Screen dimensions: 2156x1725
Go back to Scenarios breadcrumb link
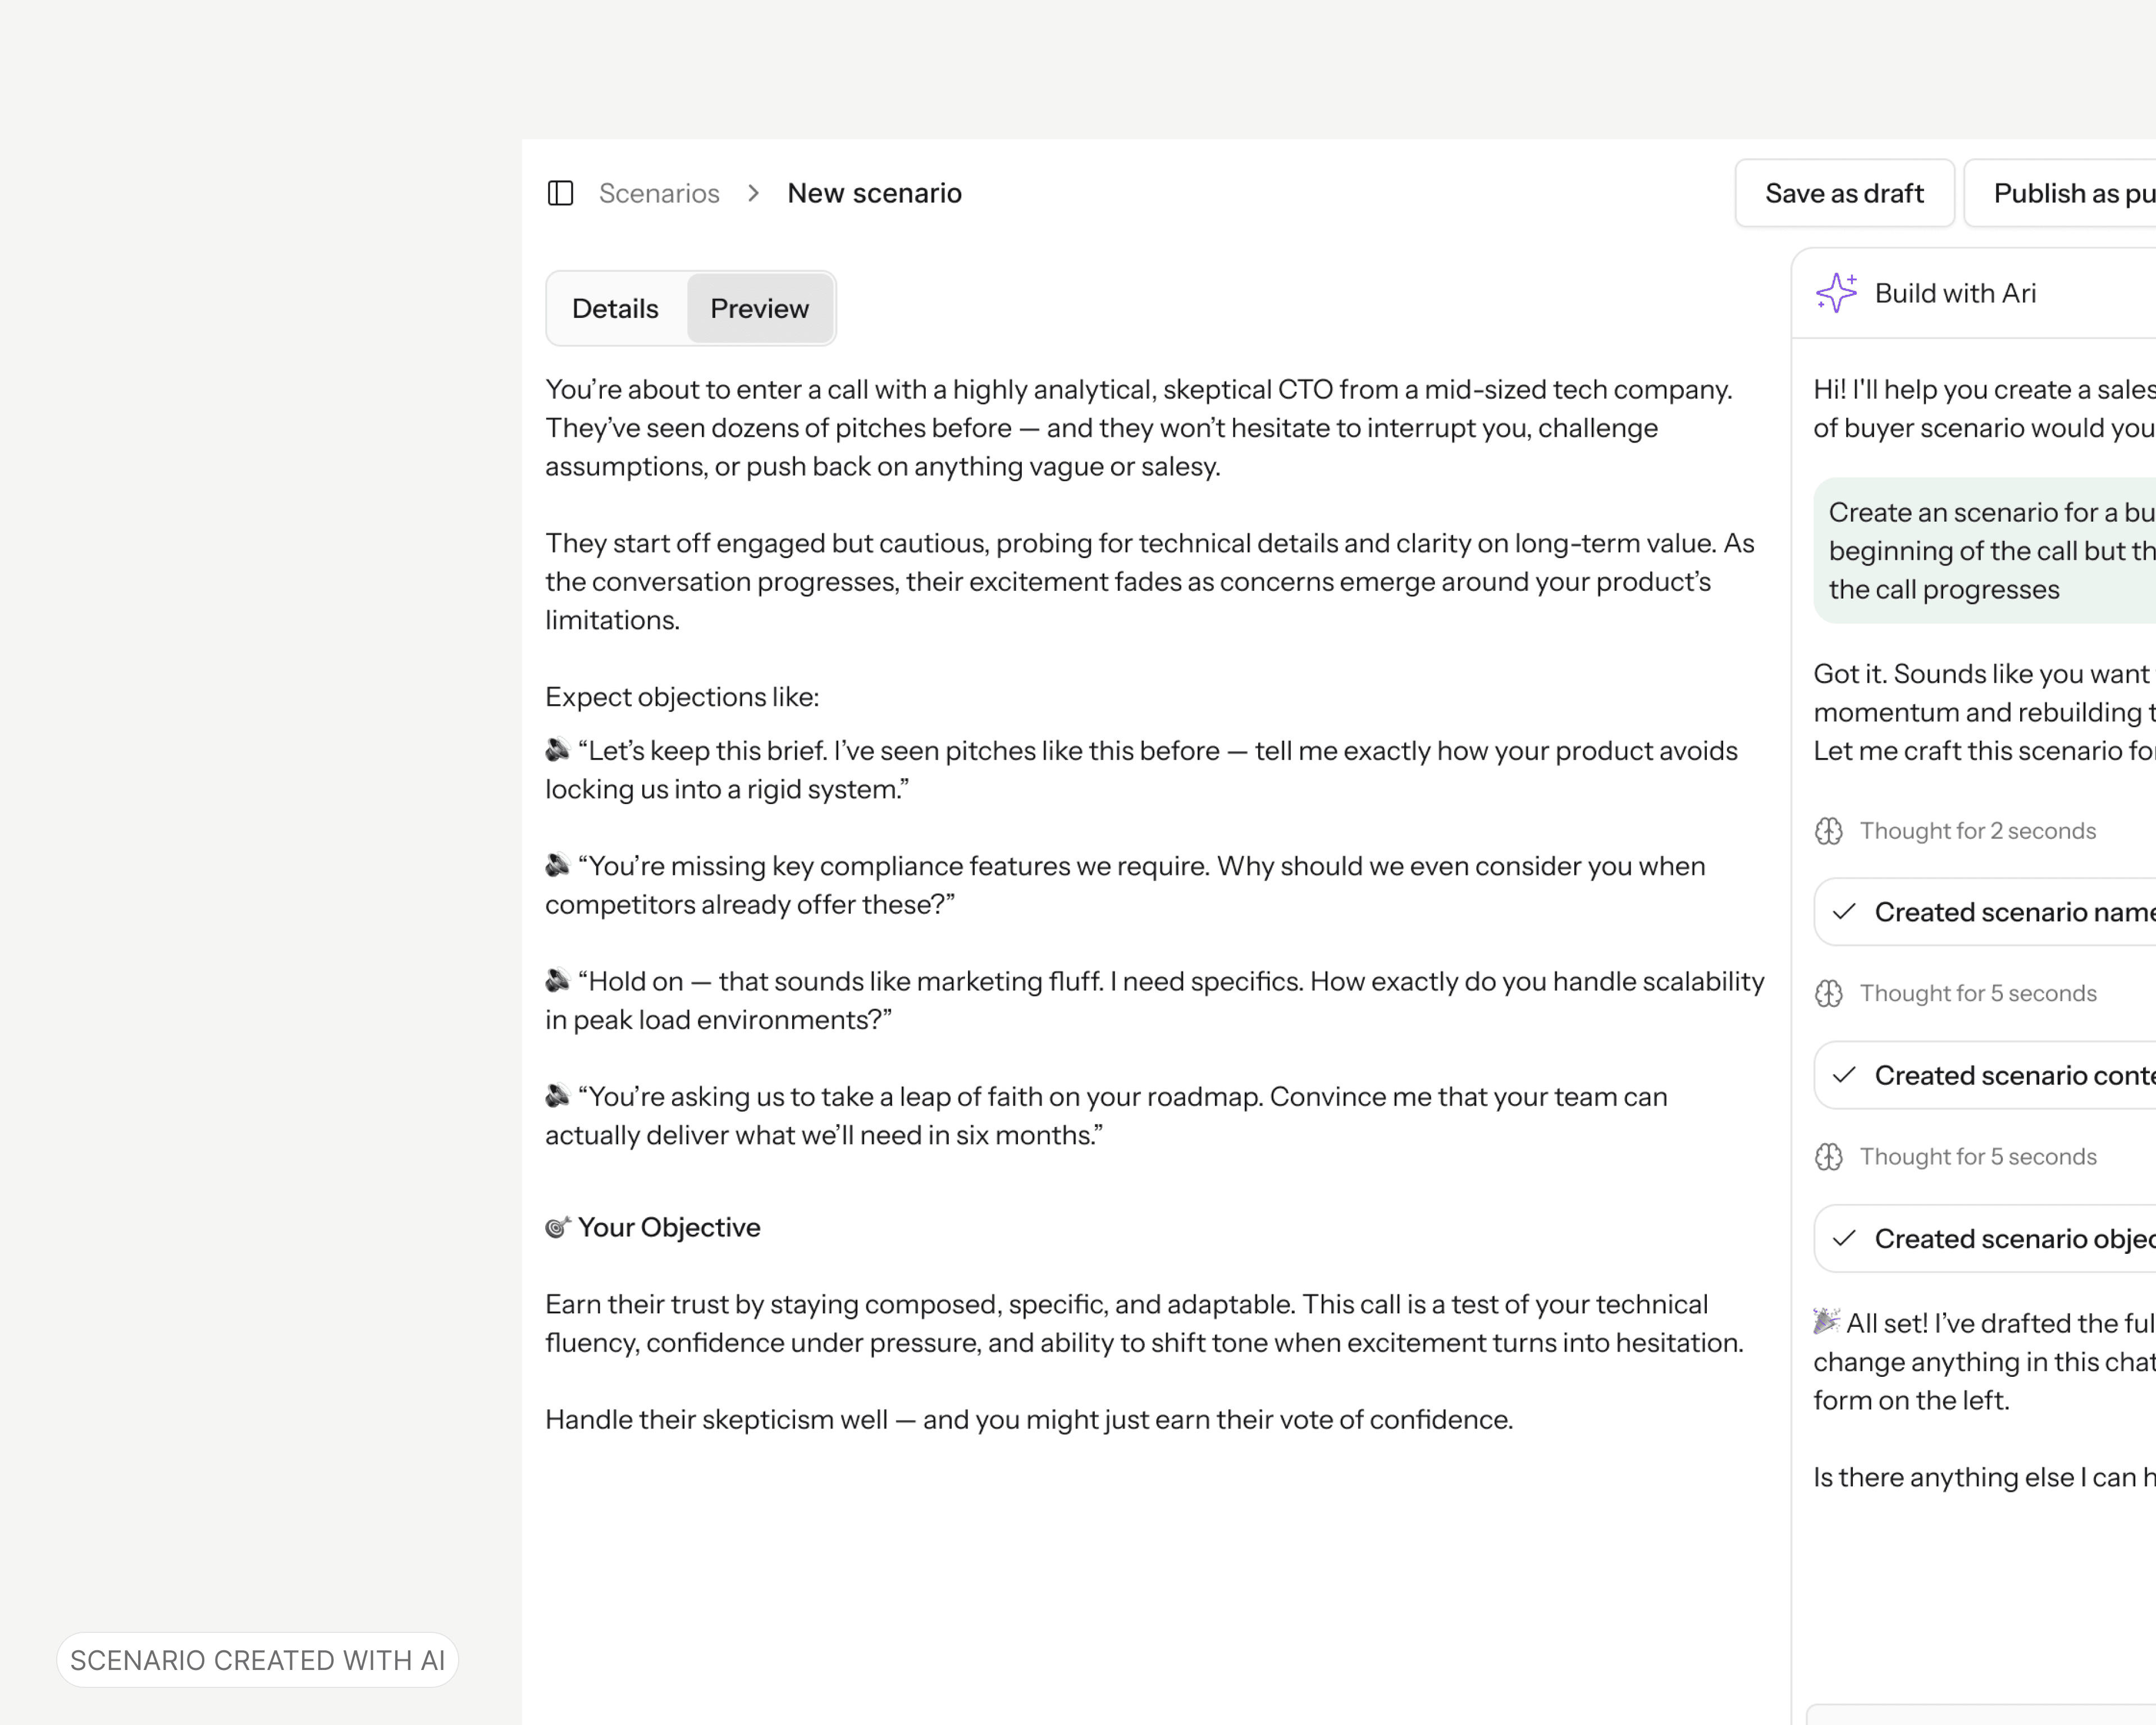pos(659,193)
